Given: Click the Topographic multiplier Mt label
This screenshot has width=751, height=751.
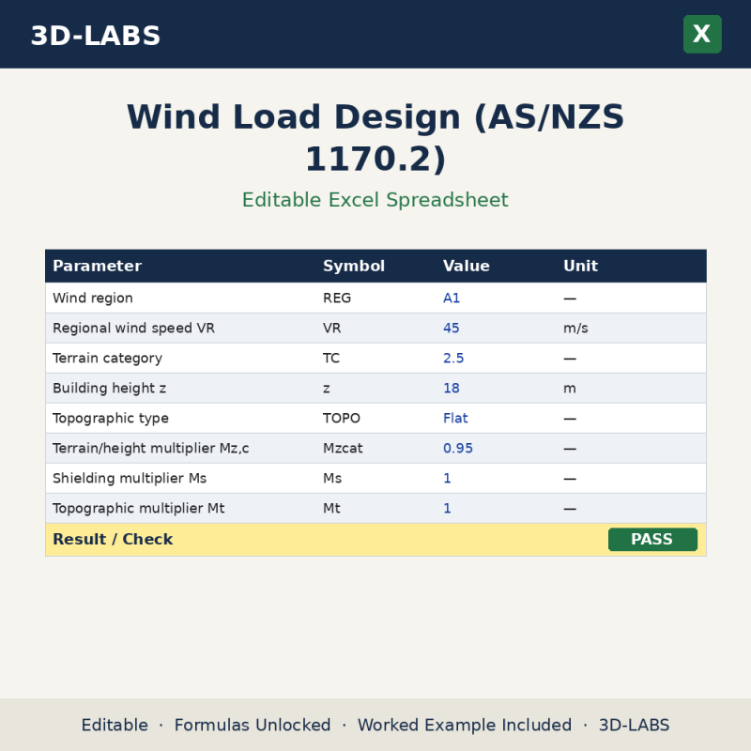Looking at the screenshot, I should click(138, 508).
